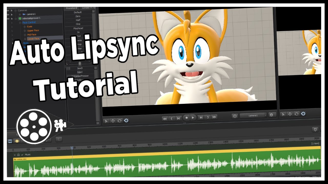Click the camera icon beside camera1
Viewport: 328px width, 184px height.
[24, 14]
